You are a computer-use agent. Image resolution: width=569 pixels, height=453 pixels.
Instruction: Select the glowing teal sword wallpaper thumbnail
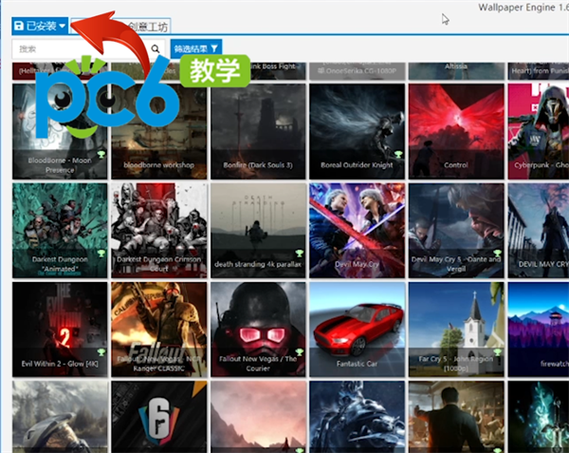point(539,417)
